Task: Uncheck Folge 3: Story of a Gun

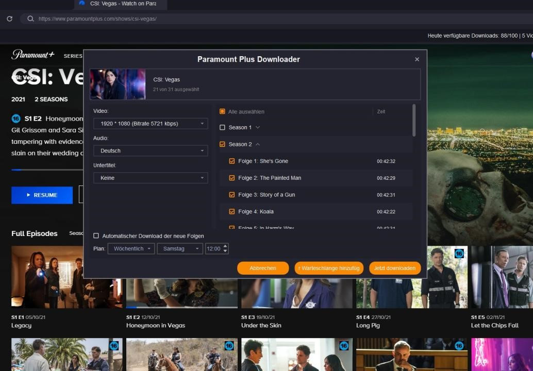Action: (x=232, y=195)
